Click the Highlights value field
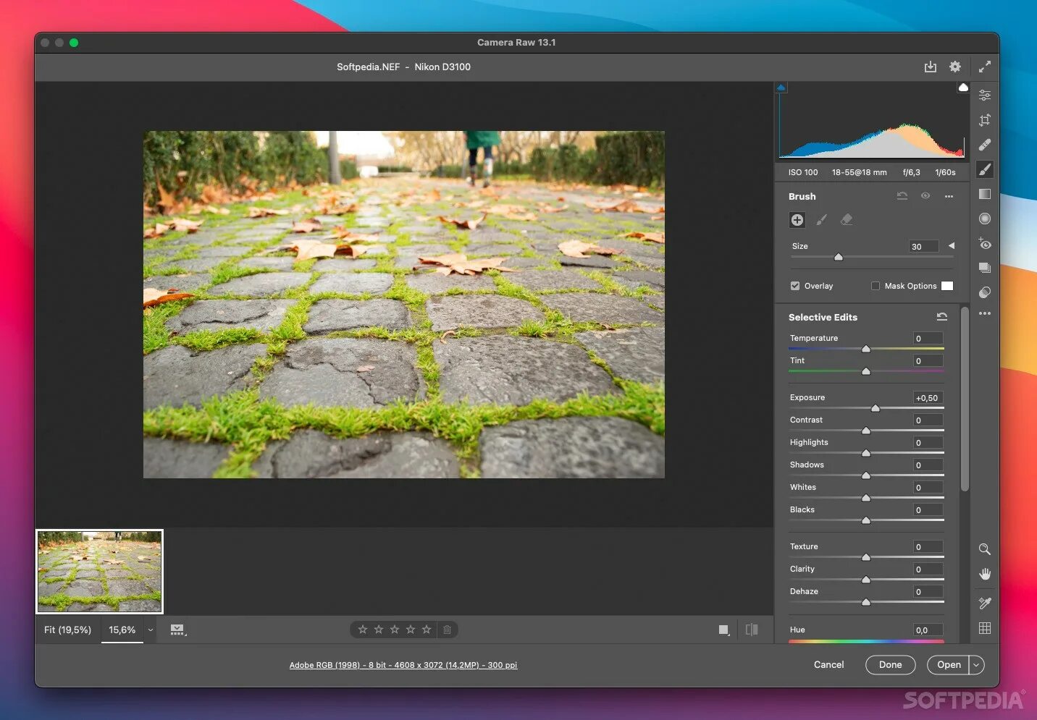Viewport: 1037px width, 720px height. (928, 443)
